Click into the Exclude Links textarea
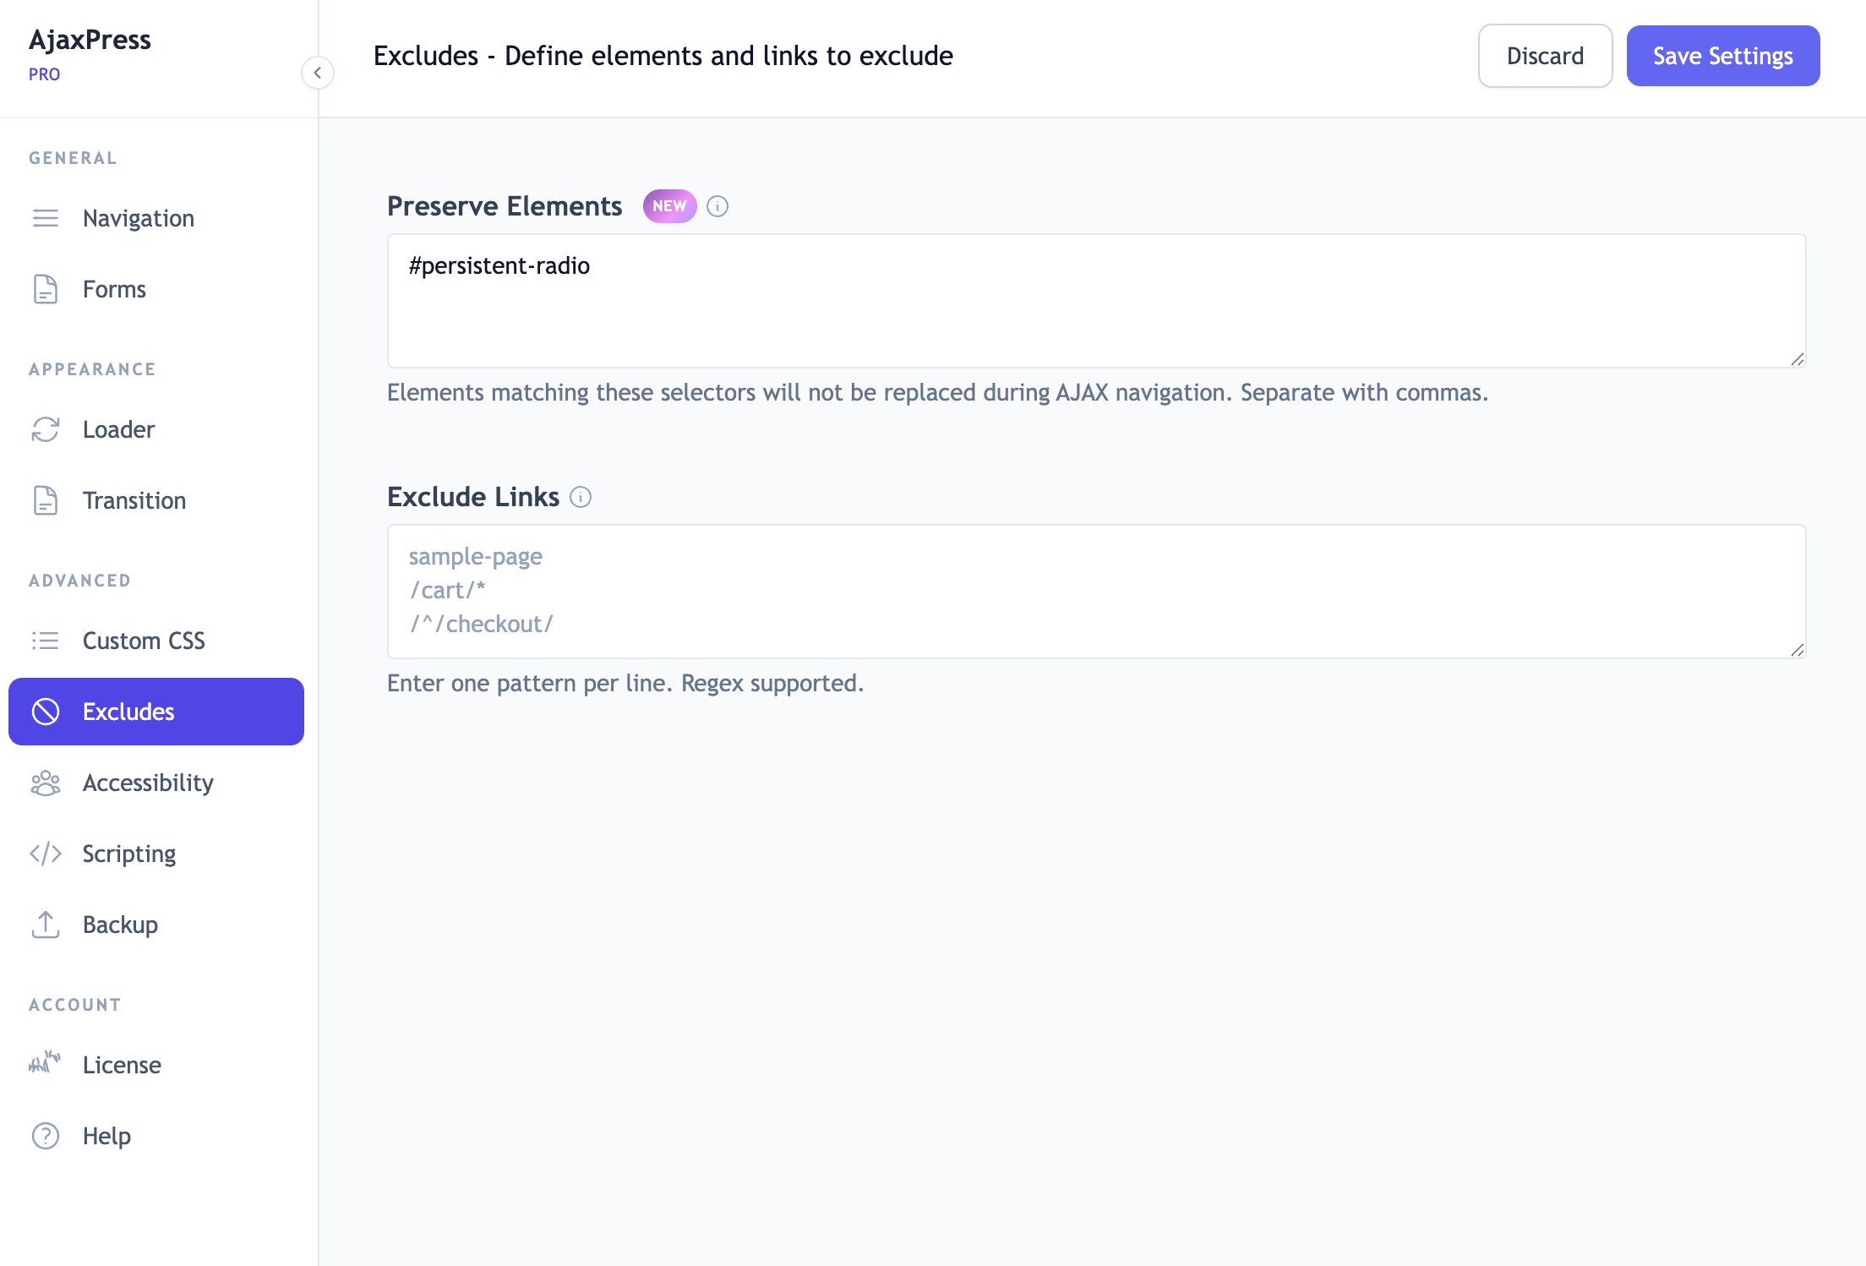Image resolution: width=1866 pixels, height=1266 pixels. click(x=1096, y=592)
